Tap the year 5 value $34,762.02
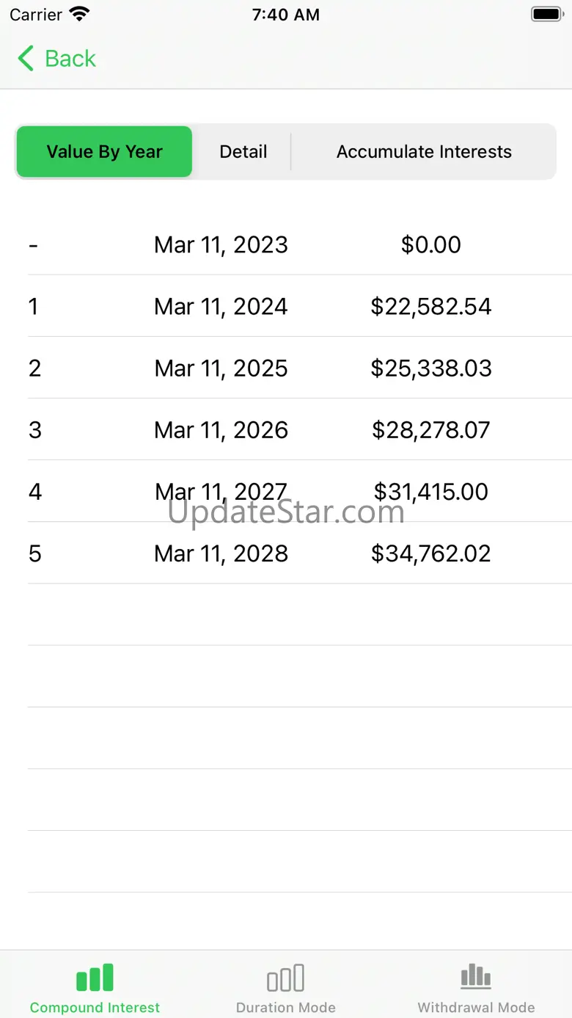 430,553
